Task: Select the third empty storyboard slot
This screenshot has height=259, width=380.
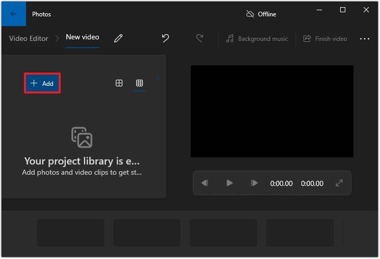Action: 223,233
